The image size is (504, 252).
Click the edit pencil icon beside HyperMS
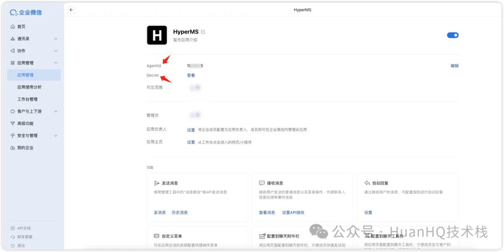tap(203, 32)
